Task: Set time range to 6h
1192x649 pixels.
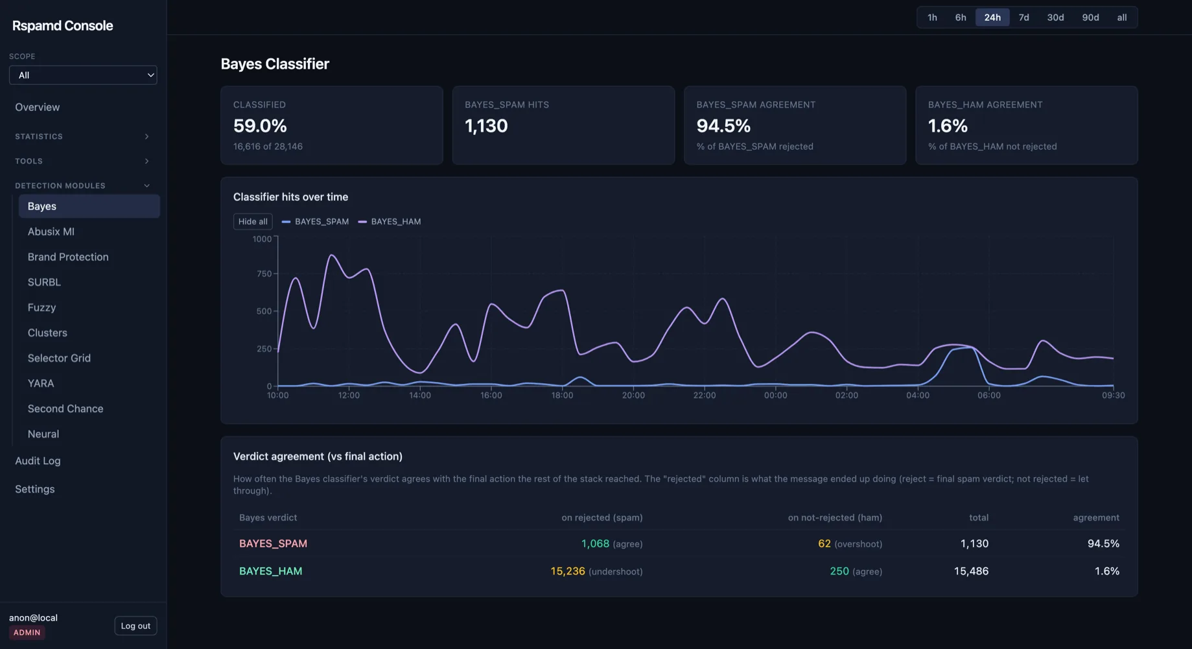Action: [x=961, y=18]
